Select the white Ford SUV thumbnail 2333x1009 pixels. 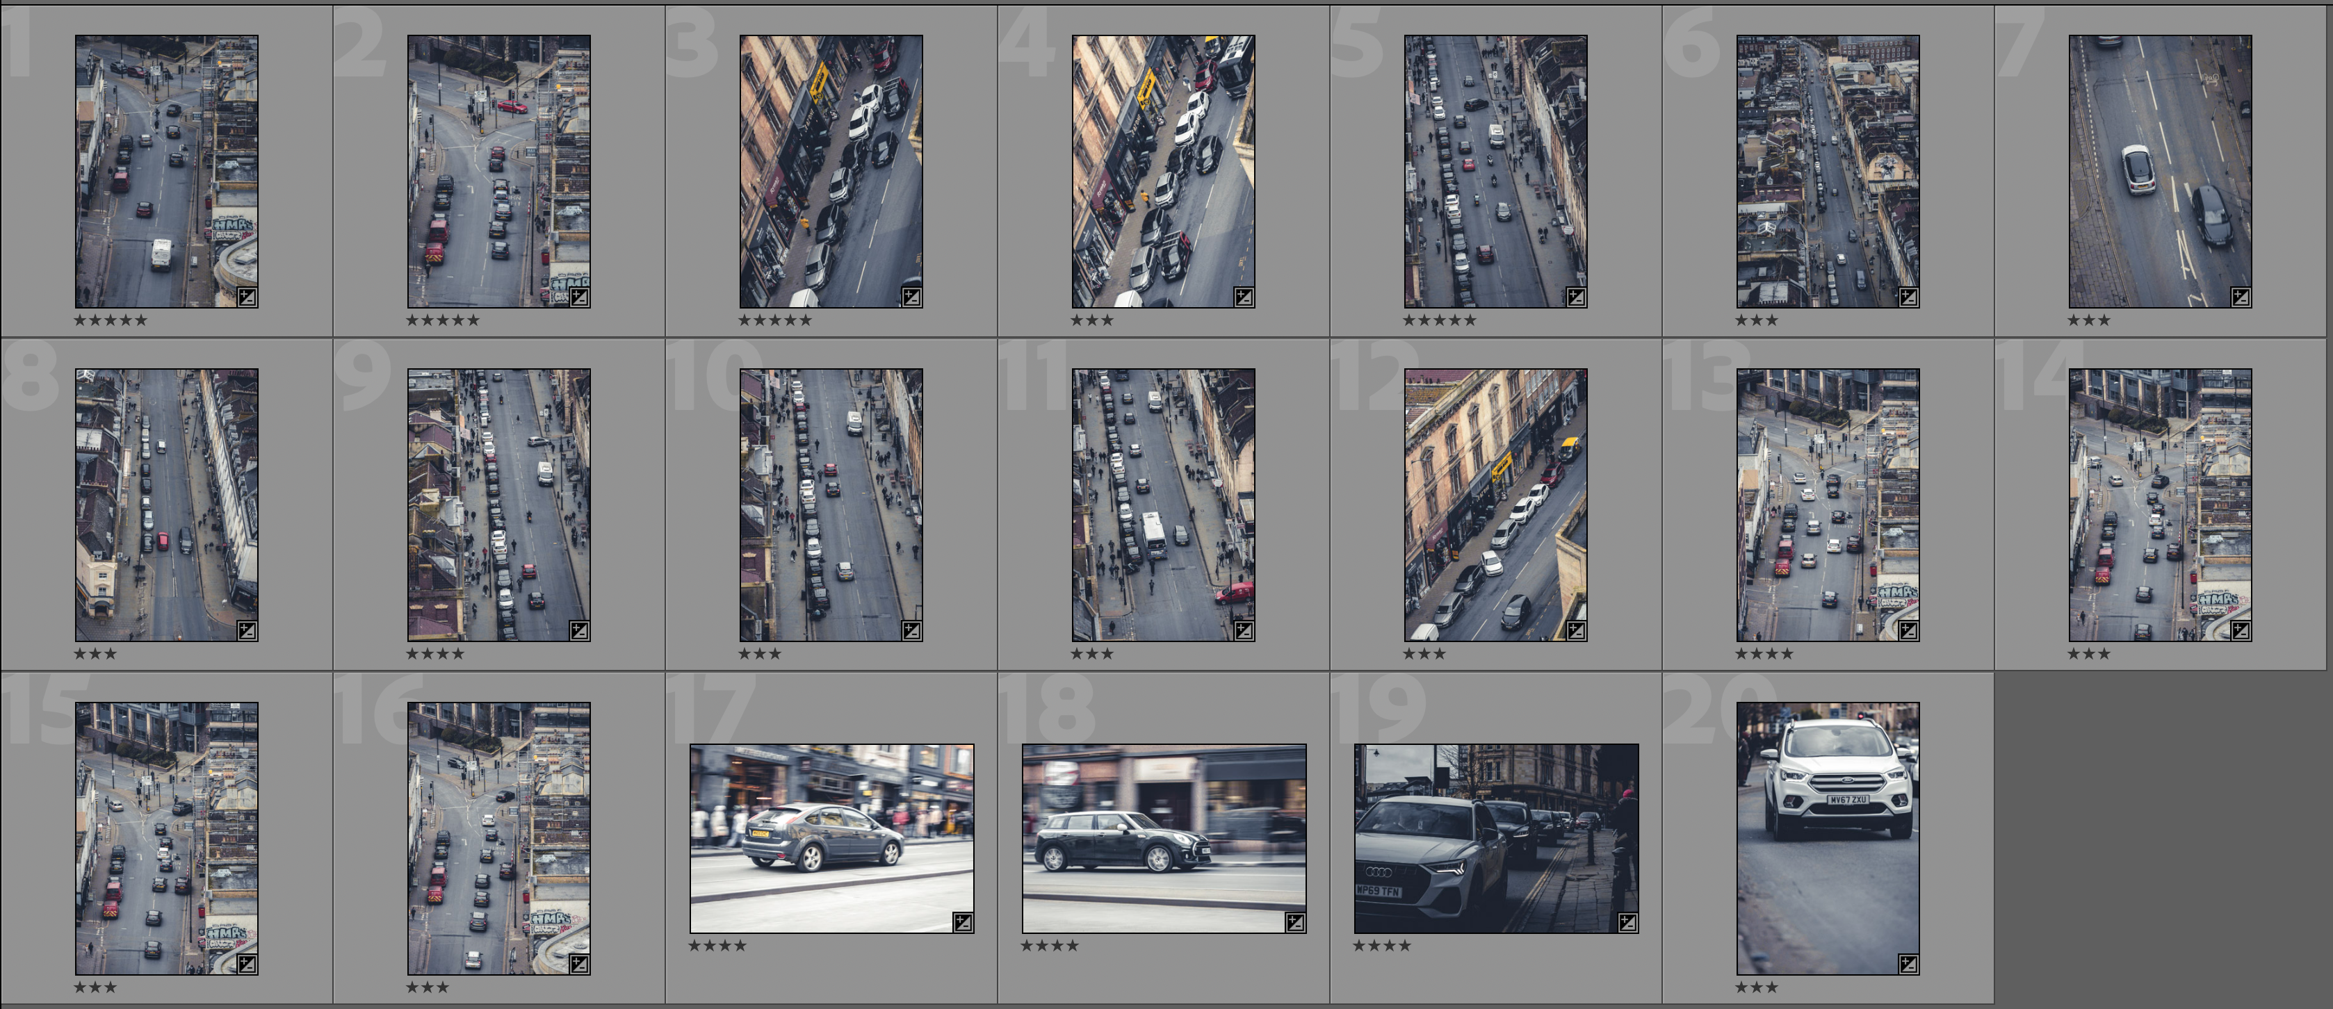pos(1828,837)
